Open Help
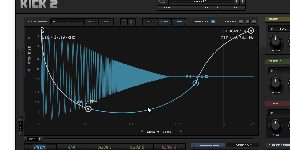 click(x=234, y=8)
